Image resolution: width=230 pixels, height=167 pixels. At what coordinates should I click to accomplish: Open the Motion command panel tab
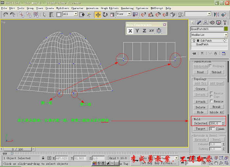(x=212, y=22)
